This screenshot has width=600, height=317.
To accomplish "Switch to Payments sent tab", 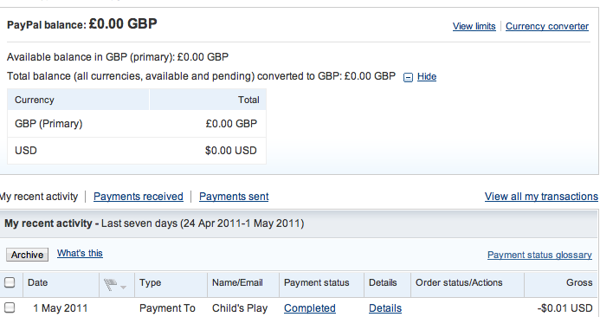I will [x=234, y=197].
